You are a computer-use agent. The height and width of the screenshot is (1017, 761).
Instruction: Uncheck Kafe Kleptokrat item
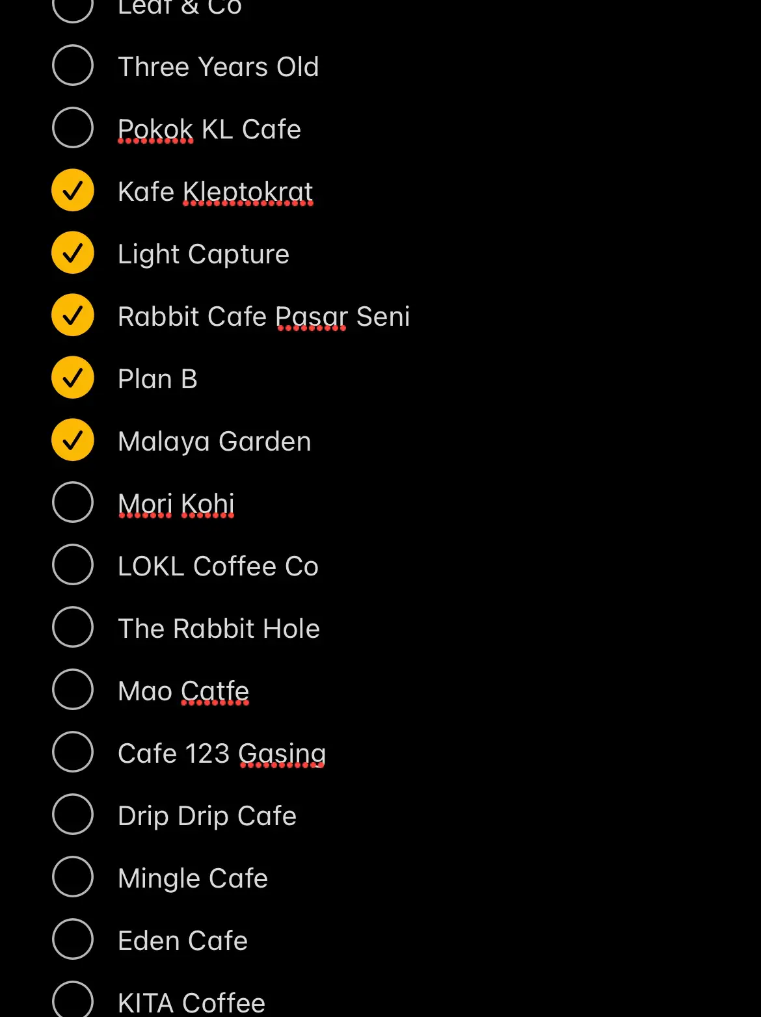point(73,191)
